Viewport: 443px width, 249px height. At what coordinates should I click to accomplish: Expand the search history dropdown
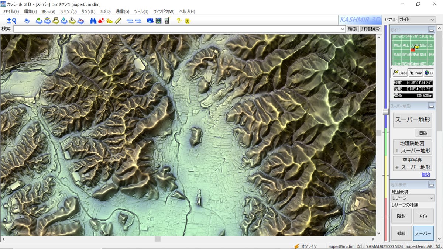click(x=343, y=29)
